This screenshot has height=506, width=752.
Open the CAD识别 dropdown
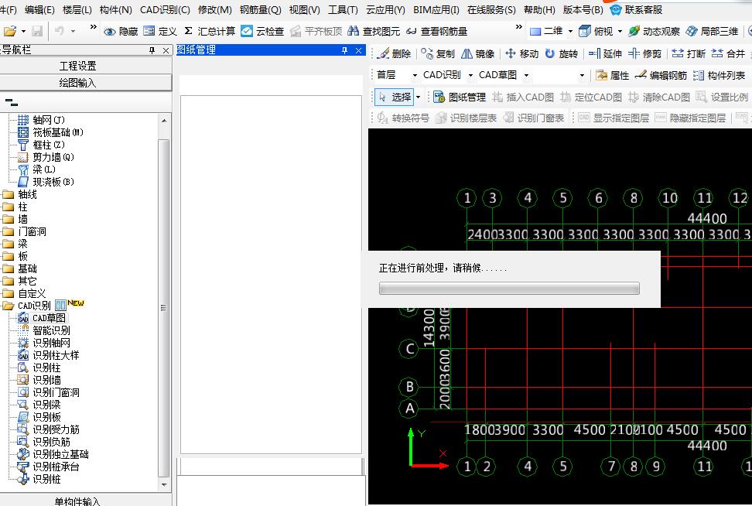click(x=470, y=75)
